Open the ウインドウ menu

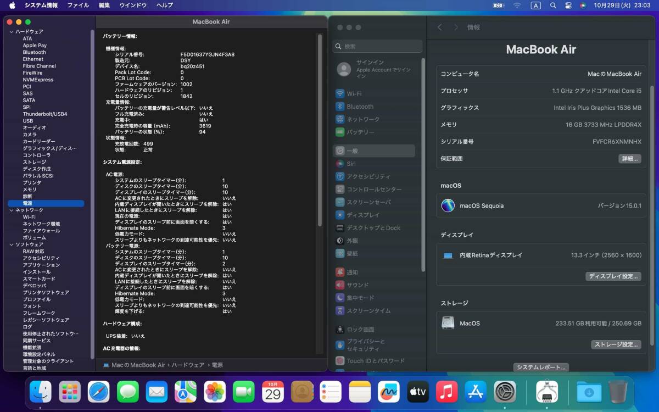133,5
